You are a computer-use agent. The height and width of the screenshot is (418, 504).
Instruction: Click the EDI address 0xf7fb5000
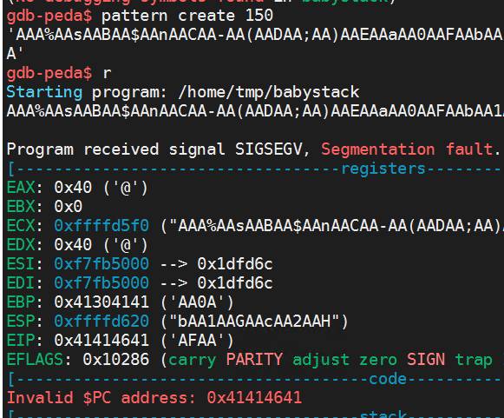coord(101,283)
